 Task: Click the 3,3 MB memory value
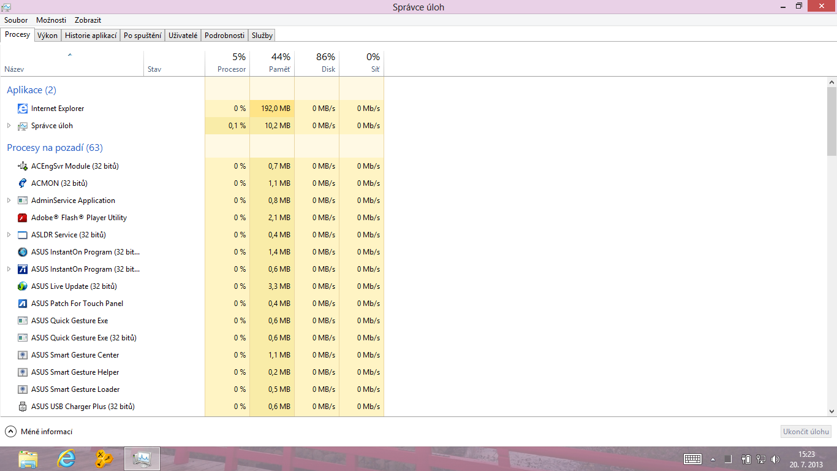coord(279,286)
